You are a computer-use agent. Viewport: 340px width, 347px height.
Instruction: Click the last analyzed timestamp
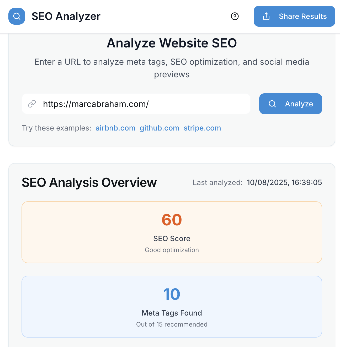click(x=284, y=182)
